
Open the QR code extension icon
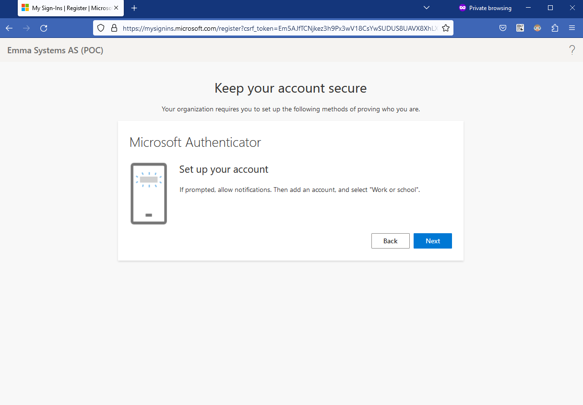520,28
